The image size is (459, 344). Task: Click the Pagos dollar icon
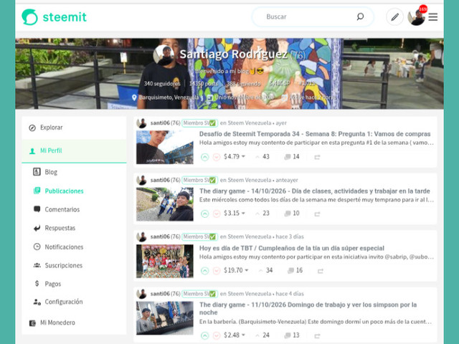coord(37,284)
